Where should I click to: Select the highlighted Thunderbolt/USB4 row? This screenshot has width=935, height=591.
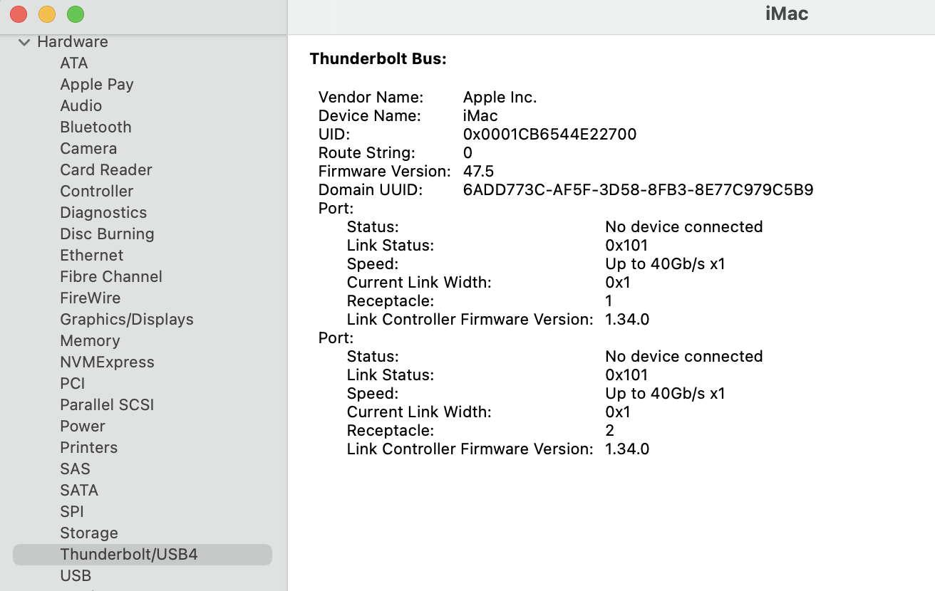pyautogui.click(x=143, y=555)
